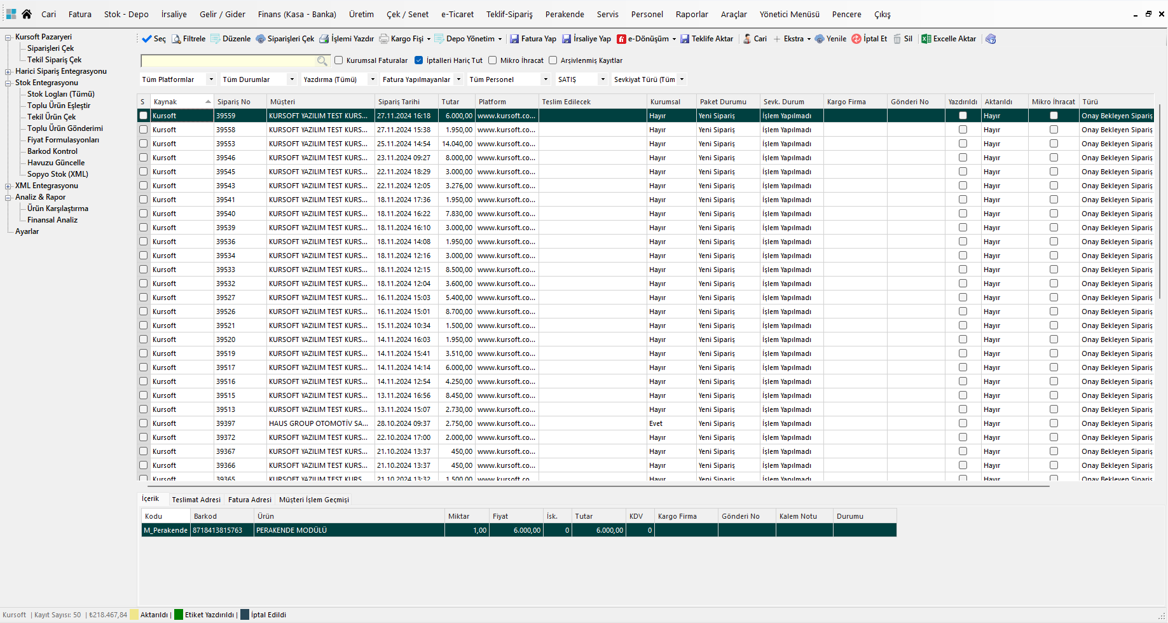Switch to Müşteri İşlem Geçmişi tab
Image resolution: width=1168 pixels, height=623 pixels.
click(x=314, y=500)
